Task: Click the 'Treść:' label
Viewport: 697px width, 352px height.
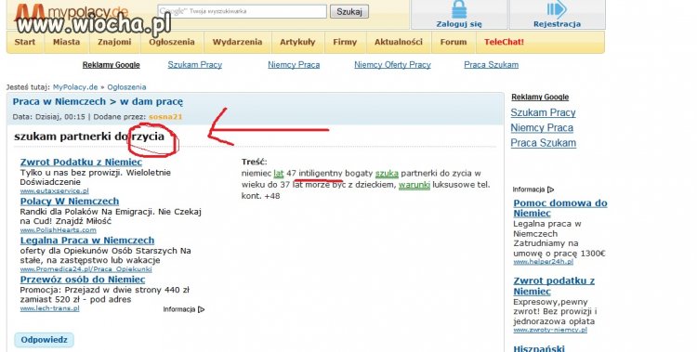Action: 255,163
